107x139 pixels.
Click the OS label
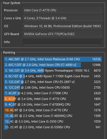click(x=6, y=26)
